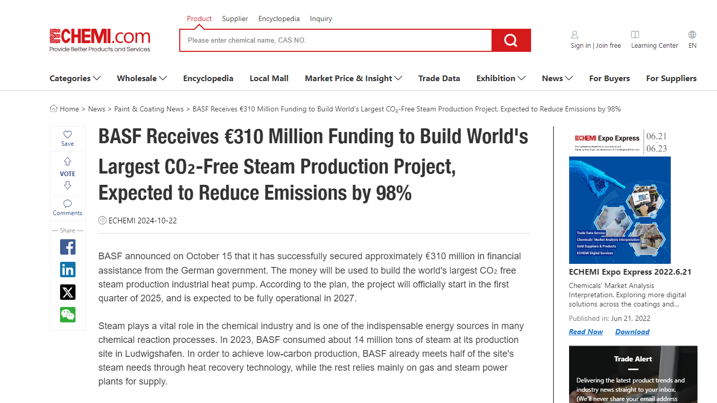Image resolution: width=717 pixels, height=403 pixels.
Task: Open Comments via speech bubble icon
Action: [67, 204]
